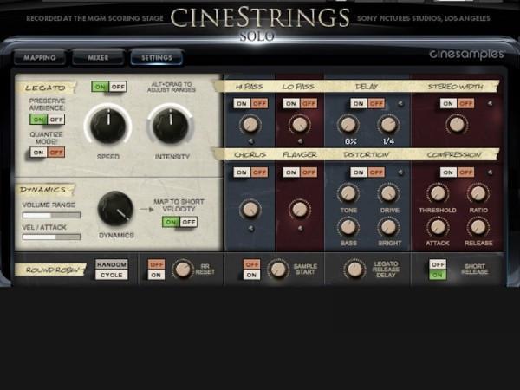Click the Compression Ratio knob
The width and height of the screenshot is (520, 390).
(478, 193)
